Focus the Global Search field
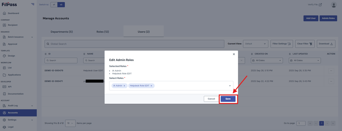The width and height of the screenshot is (342, 131). point(135,44)
